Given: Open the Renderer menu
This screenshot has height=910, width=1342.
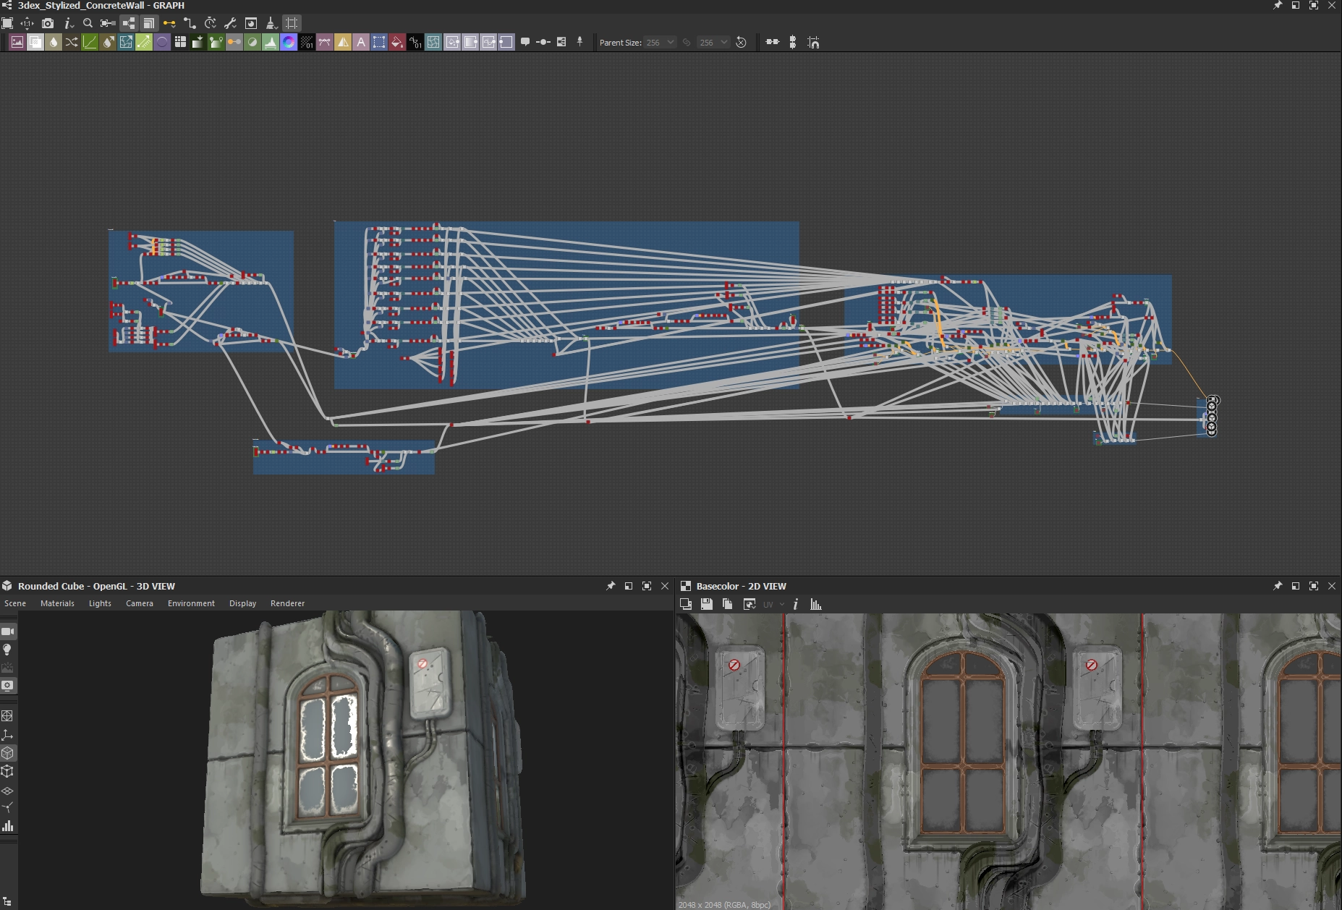Looking at the screenshot, I should pyautogui.click(x=287, y=603).
